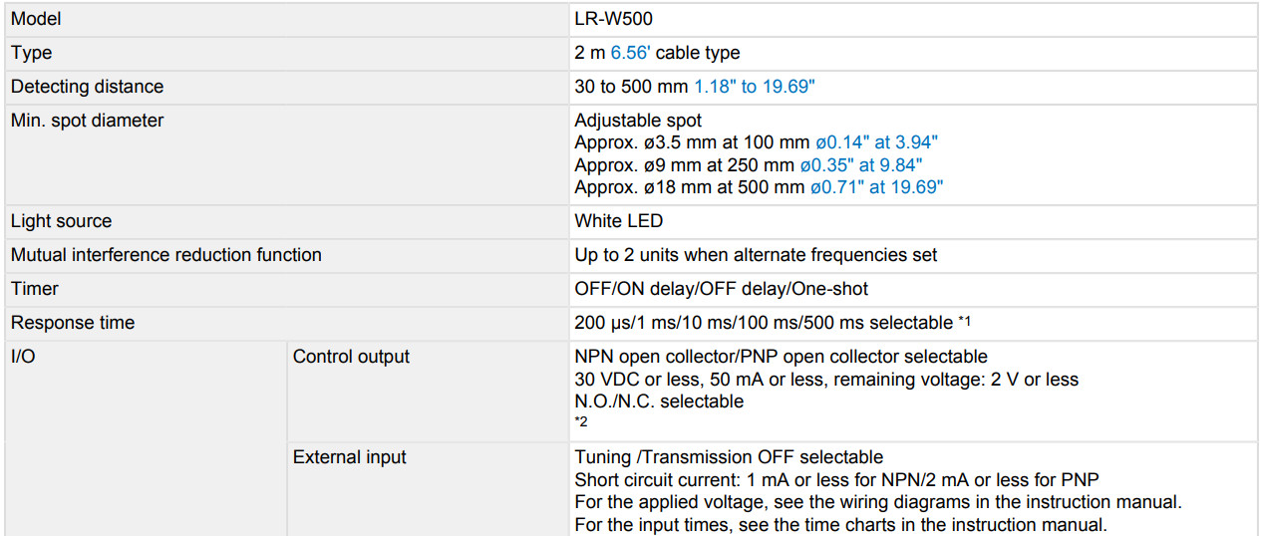
Task: Select the Detecting distance row label
Action: pos(87,87)
